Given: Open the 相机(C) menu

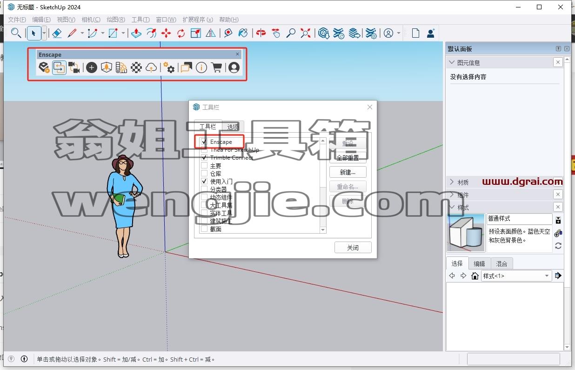Looking at the screenshot, I should tap(91, 20).
